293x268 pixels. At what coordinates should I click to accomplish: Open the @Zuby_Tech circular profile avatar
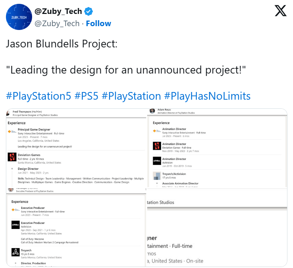[x=19, y=17]
